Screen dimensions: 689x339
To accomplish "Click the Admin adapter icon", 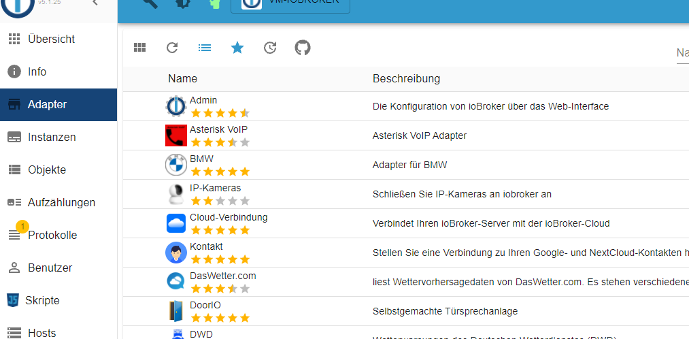I will (x=176, y=106).
